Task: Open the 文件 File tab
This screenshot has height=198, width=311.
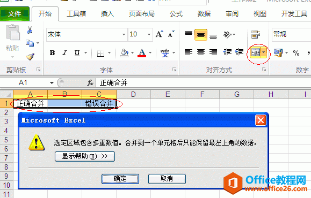Action: click(15, 13)
